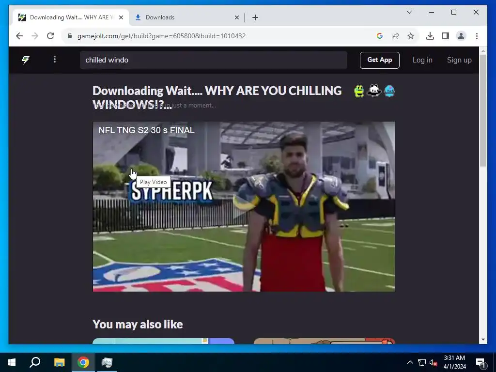Play the NFL TNG S2 video
Screen dimensions: 496x372
tap(244, 206)
